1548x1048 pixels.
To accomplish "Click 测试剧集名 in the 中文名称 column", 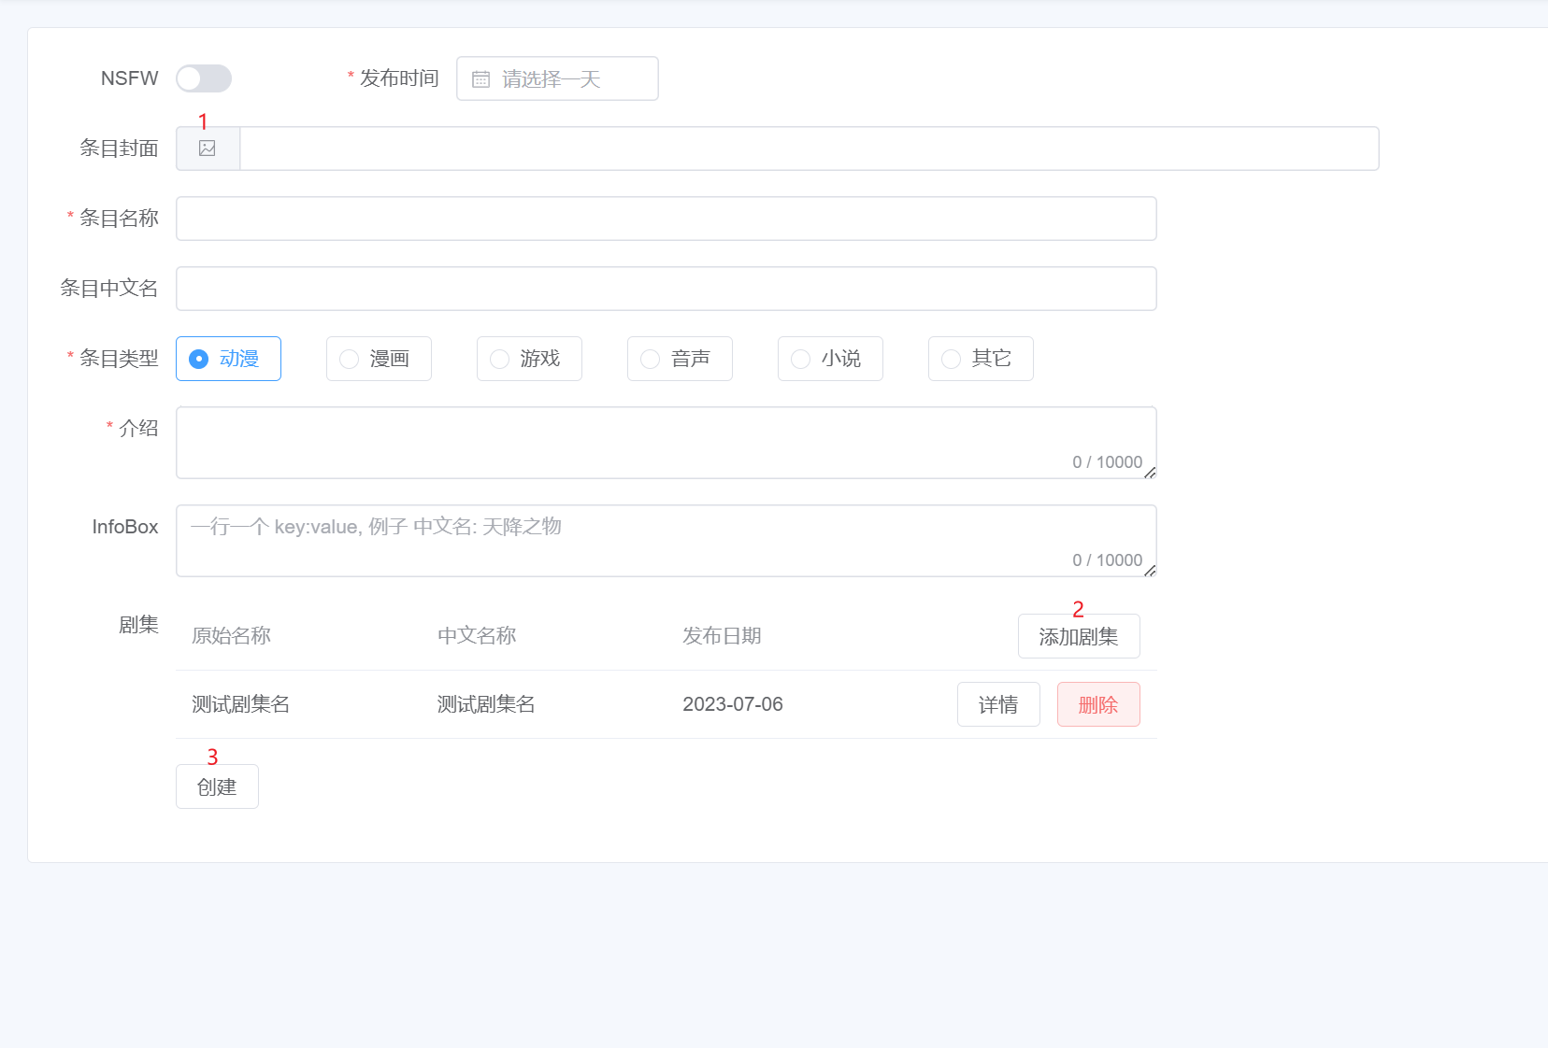I will point(486,704).
